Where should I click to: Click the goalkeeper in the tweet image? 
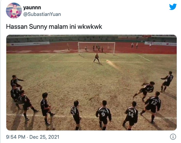click(x=96, y=58)
